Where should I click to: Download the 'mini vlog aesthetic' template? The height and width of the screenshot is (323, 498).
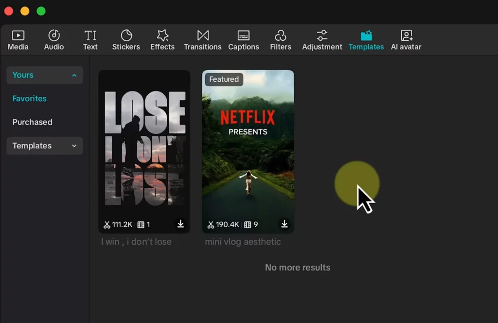click(285, 224)
